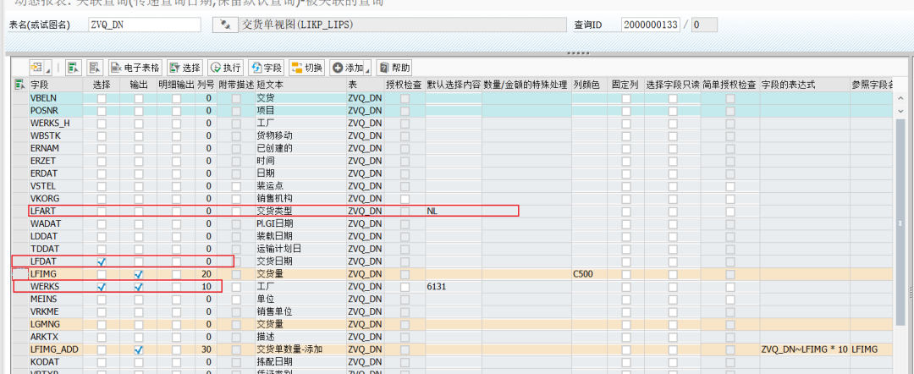Click the select-all rows icon in toolbar
Image resolution: width=914 pixels, height=374 pixels.
click(x=73, y=67)
